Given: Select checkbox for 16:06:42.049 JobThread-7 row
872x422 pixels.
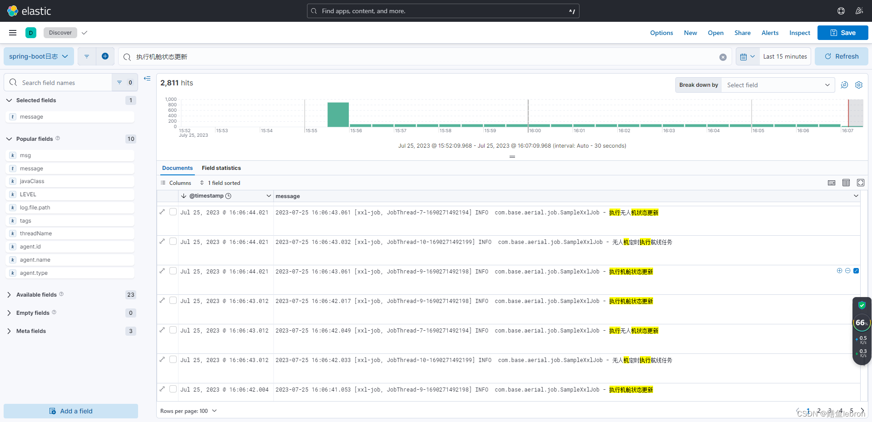Looking at the screenshot, I should 173,330.
